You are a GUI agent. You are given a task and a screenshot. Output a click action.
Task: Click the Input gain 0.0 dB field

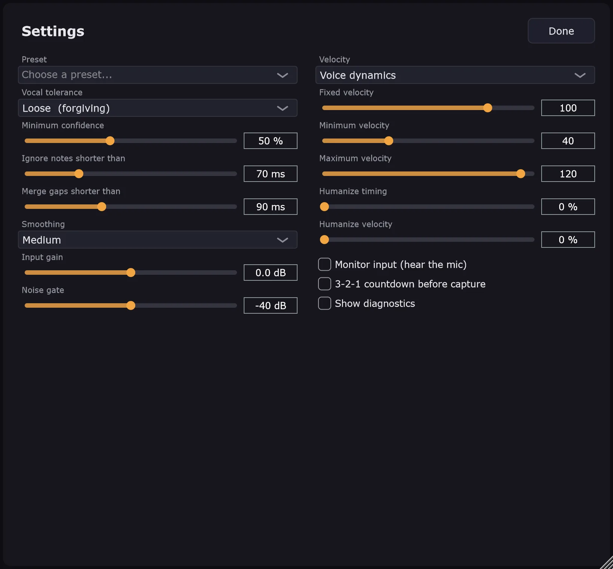tap(271, 273)
